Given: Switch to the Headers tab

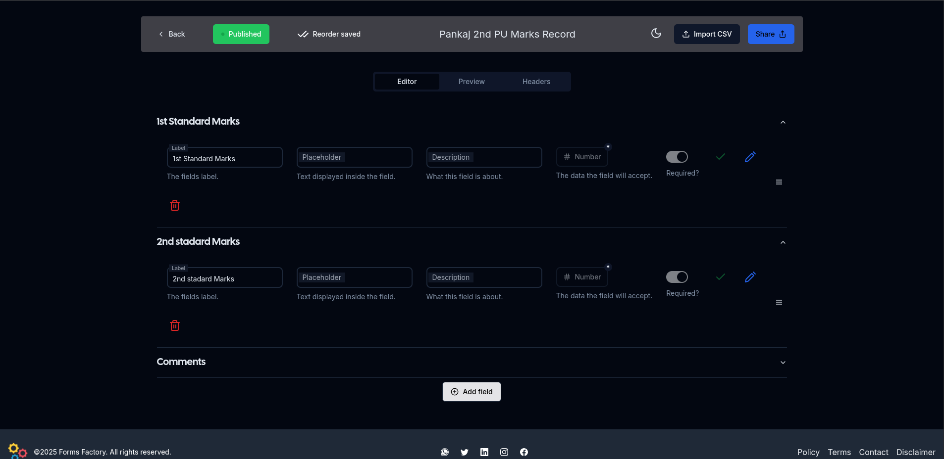Looking at the screenshot, I should (536, 82).
